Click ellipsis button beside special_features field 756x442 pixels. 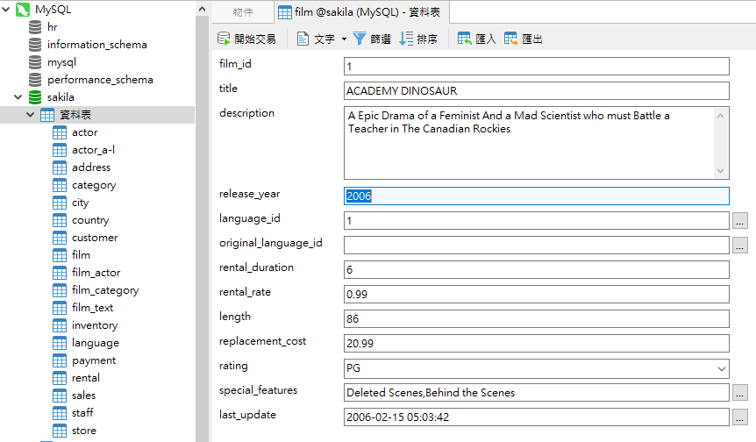pos(741,393)
